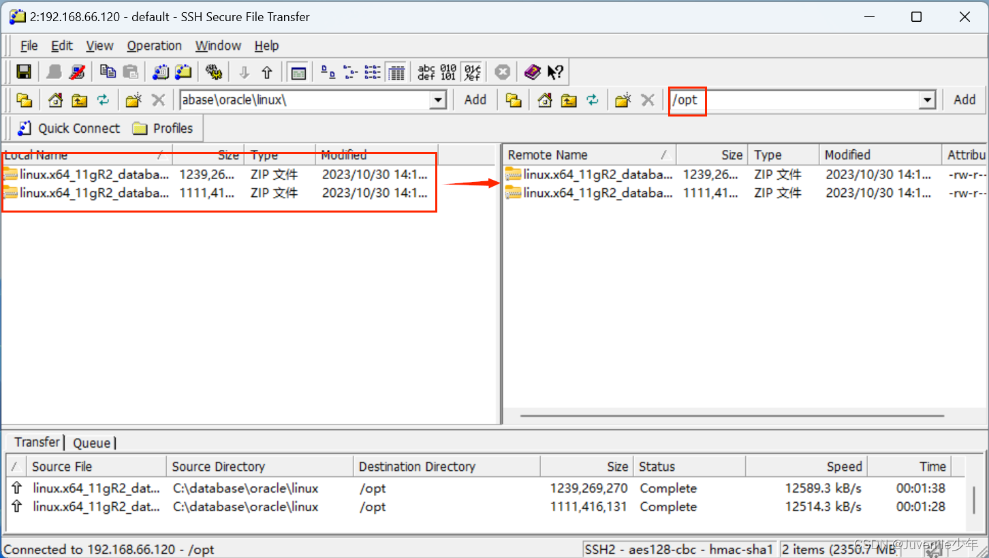989x558 pixels.
Task: Click the Destination Directory column header
Action: click(447, 467)
